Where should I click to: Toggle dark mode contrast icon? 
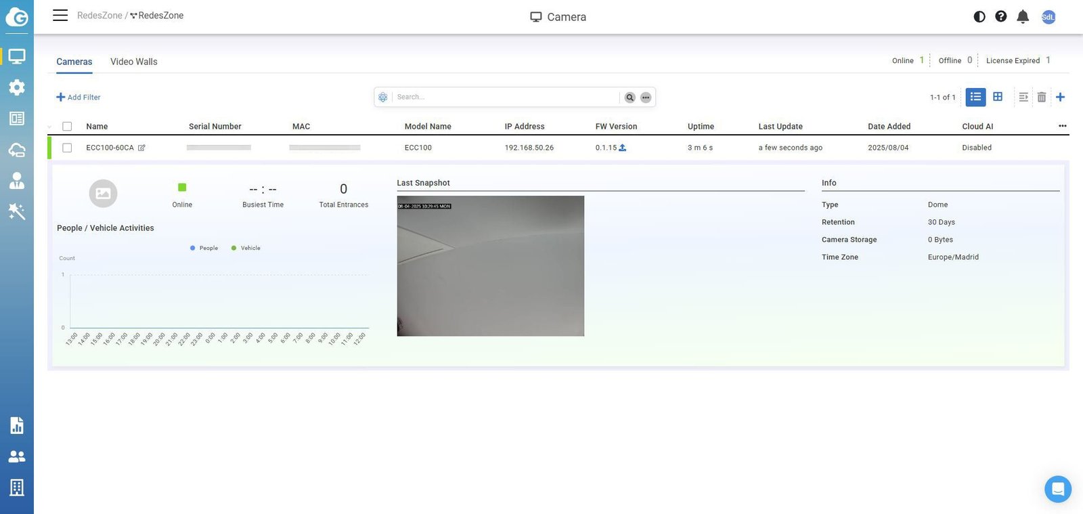coord(979,16)
